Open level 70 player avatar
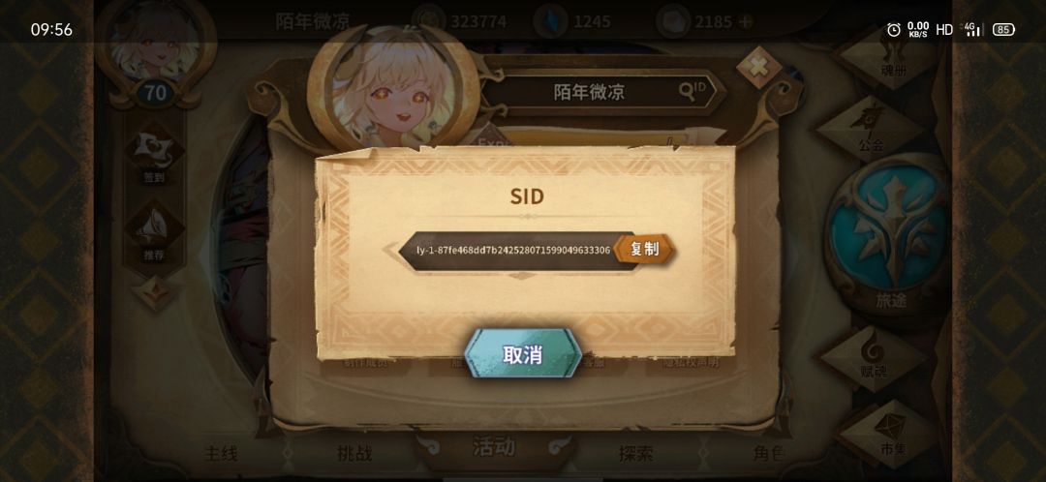The height and width of the screenshot is (482, 1046). coord(155,53)
